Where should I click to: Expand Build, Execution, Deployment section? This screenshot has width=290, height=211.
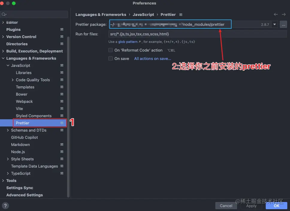(3, 51)
